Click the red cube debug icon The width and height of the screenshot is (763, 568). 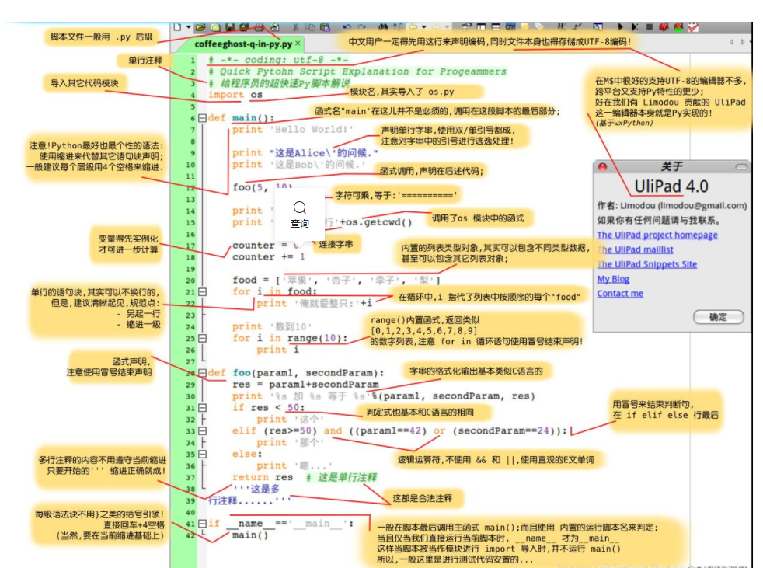[664, 26]
